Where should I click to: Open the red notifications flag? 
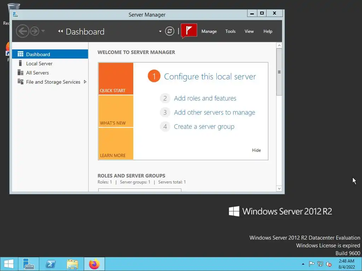click(x=189, y=30)
